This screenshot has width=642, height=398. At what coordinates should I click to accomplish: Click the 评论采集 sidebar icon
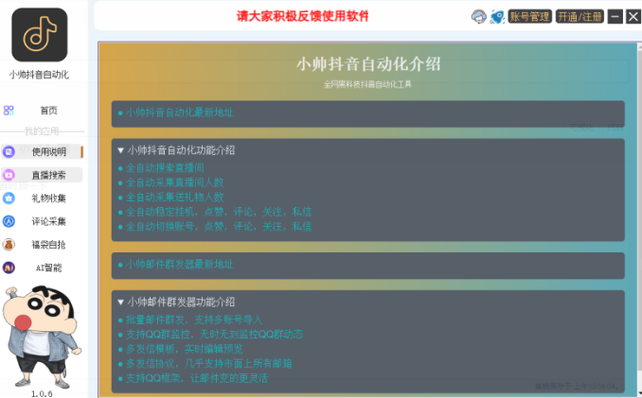click(9, 221)
